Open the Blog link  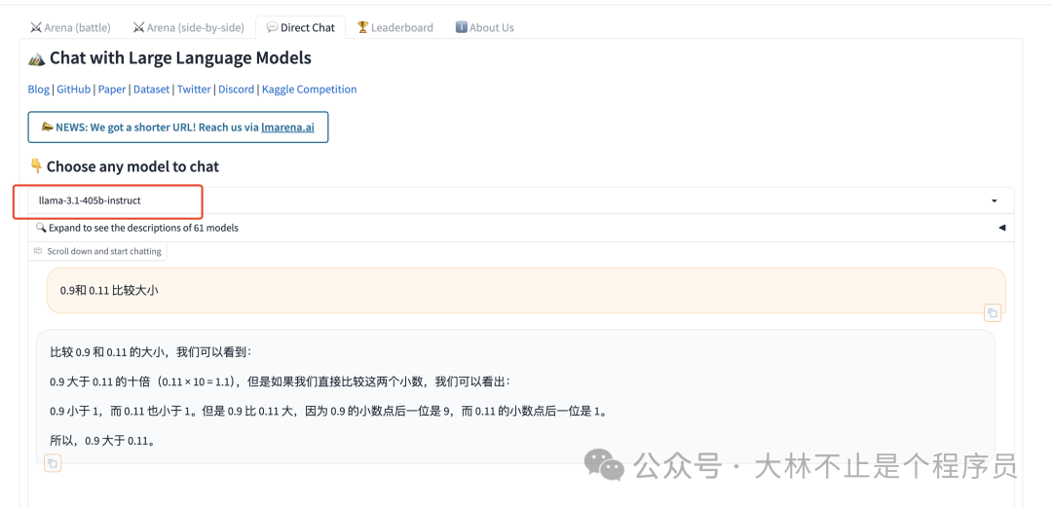(x=38, y=90)
